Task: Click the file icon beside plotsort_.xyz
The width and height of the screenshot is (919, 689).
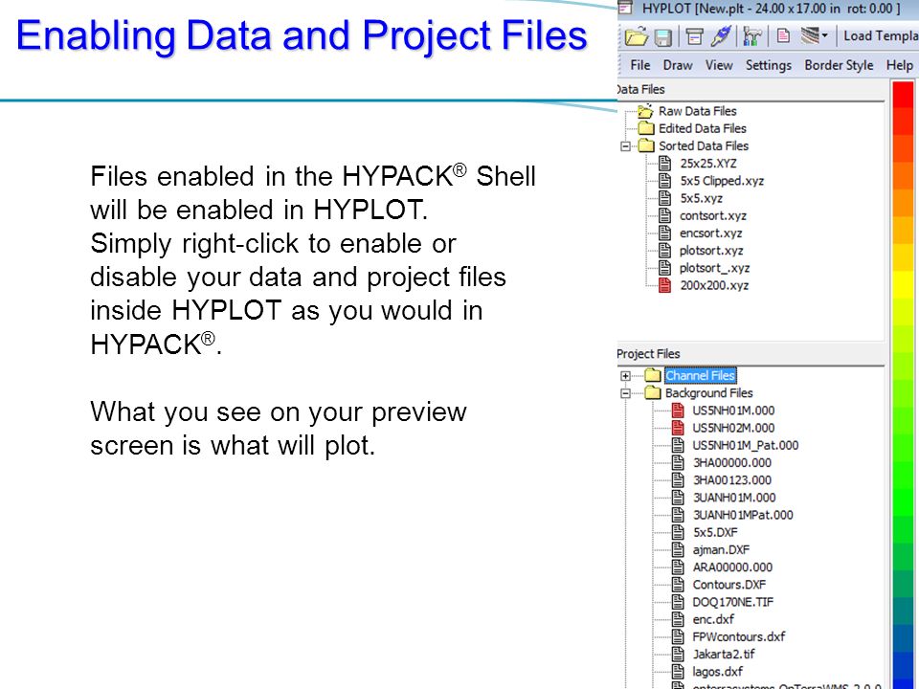Action: (664, 268)
